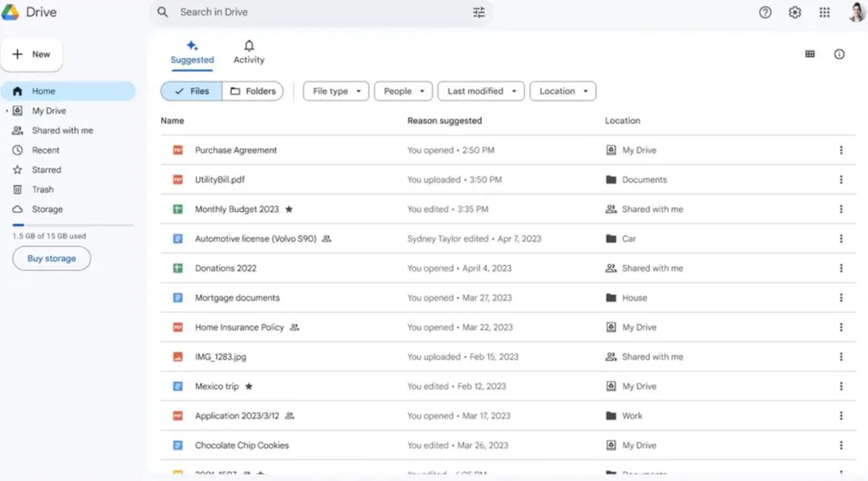This screenshot has height=481, width=868.
Task: Switch to the Activity tab
Action: (x=249, y=52)
